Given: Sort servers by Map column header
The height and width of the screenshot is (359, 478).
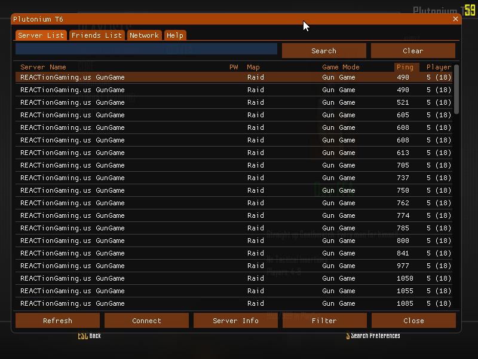Looking at the screenshot, I should tap(253, 67).
